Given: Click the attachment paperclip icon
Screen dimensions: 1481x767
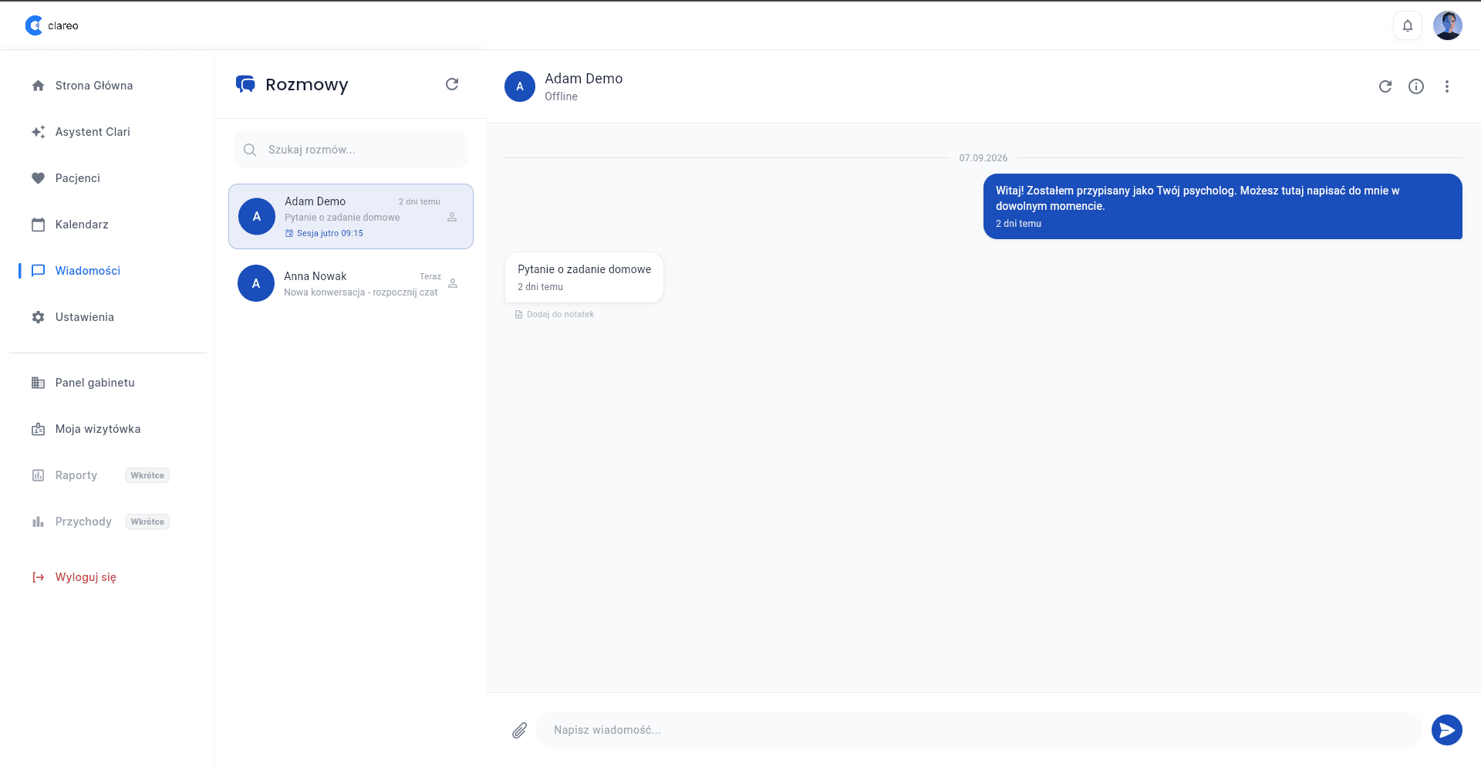Looking at the screenshot, I should (520, 730).
